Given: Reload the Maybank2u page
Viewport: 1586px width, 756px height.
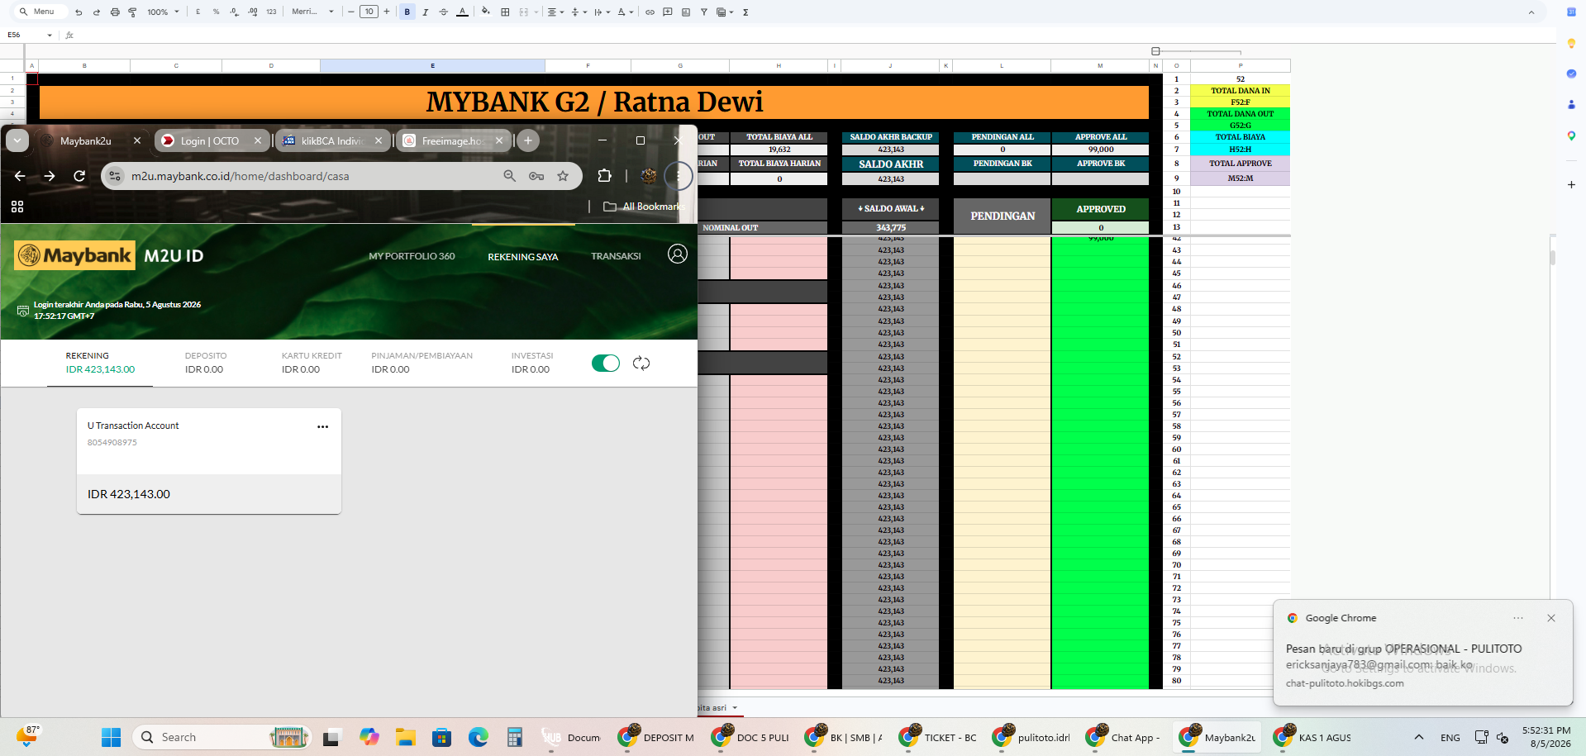Looking at the screenshot, I should pos(79,176).
